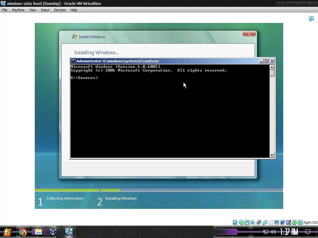Click the network adapters status icon
Viewport: 318px width, 238px height.
click(259, 223)
